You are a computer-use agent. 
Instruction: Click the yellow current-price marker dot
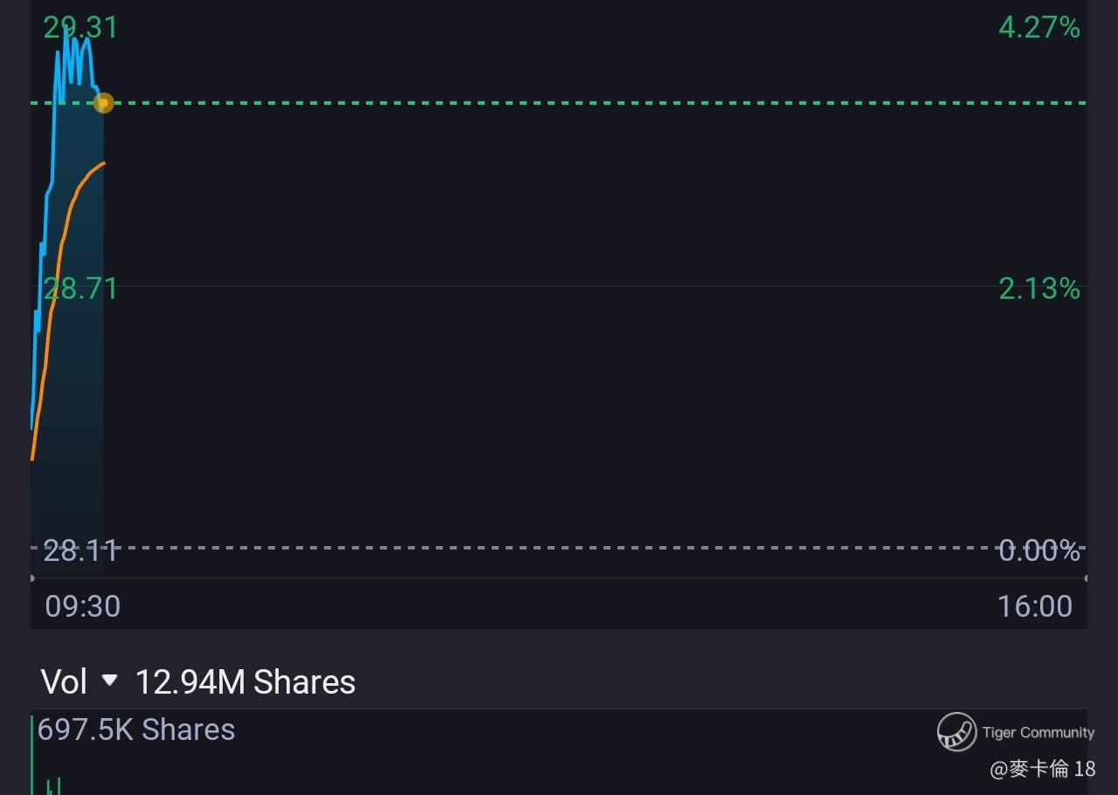point(103,103)
